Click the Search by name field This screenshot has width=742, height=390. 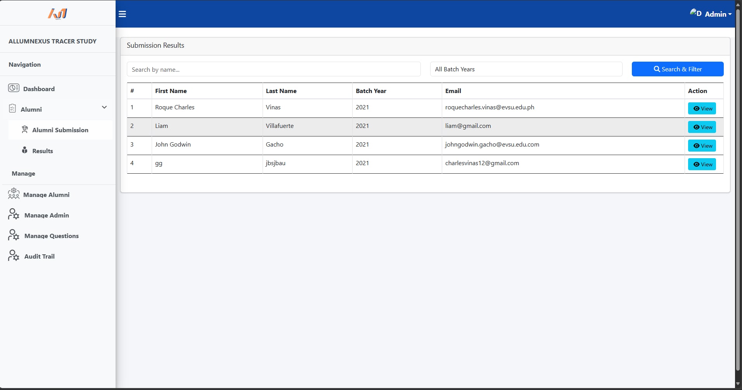pos(273,69)
